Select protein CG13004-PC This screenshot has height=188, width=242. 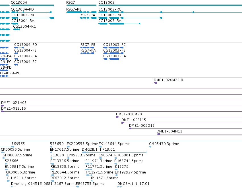(x=26, y=62)
